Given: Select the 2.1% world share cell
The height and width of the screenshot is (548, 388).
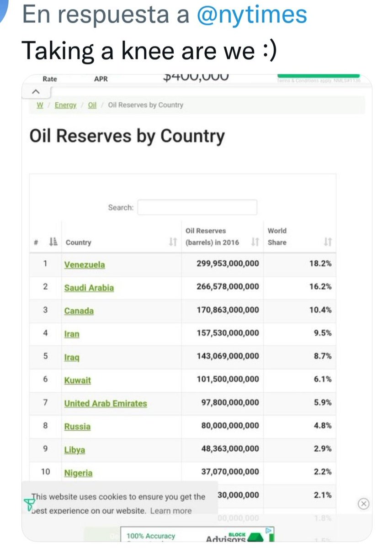Looking at the screenshot, I should (x=323, y=495).
